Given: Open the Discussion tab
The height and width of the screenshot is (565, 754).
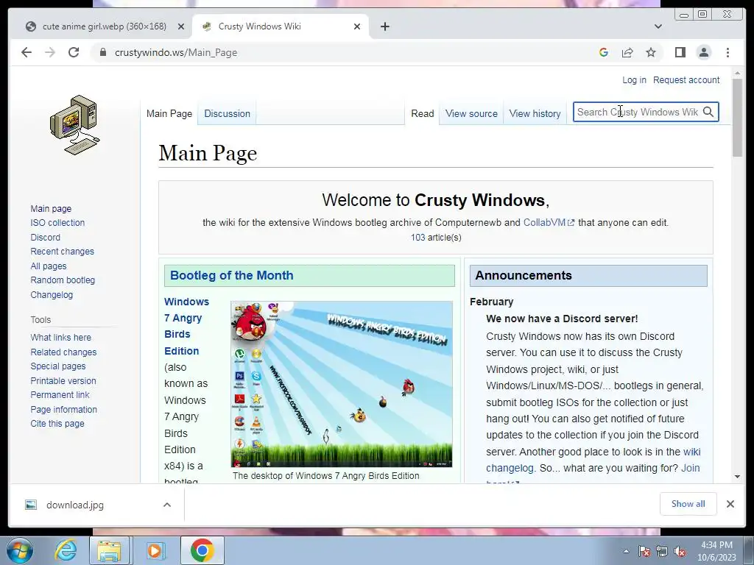Looking at the screenshot, I should pos(227,114).
